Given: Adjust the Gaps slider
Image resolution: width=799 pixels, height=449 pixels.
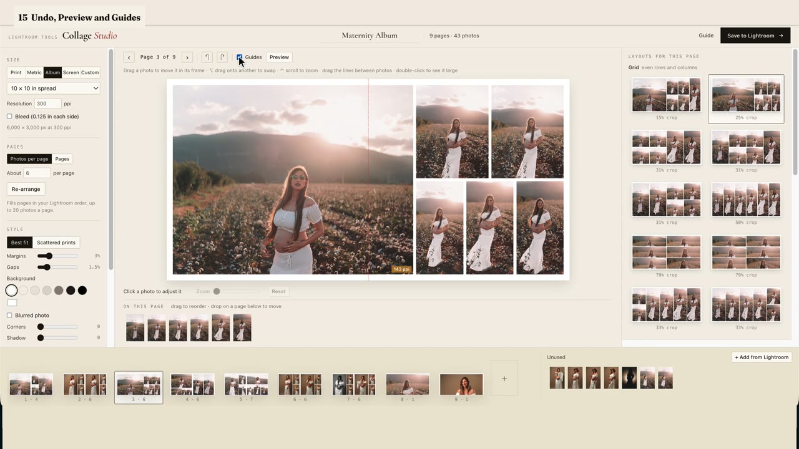Looking at the screenshot, I should pos(57,267).
